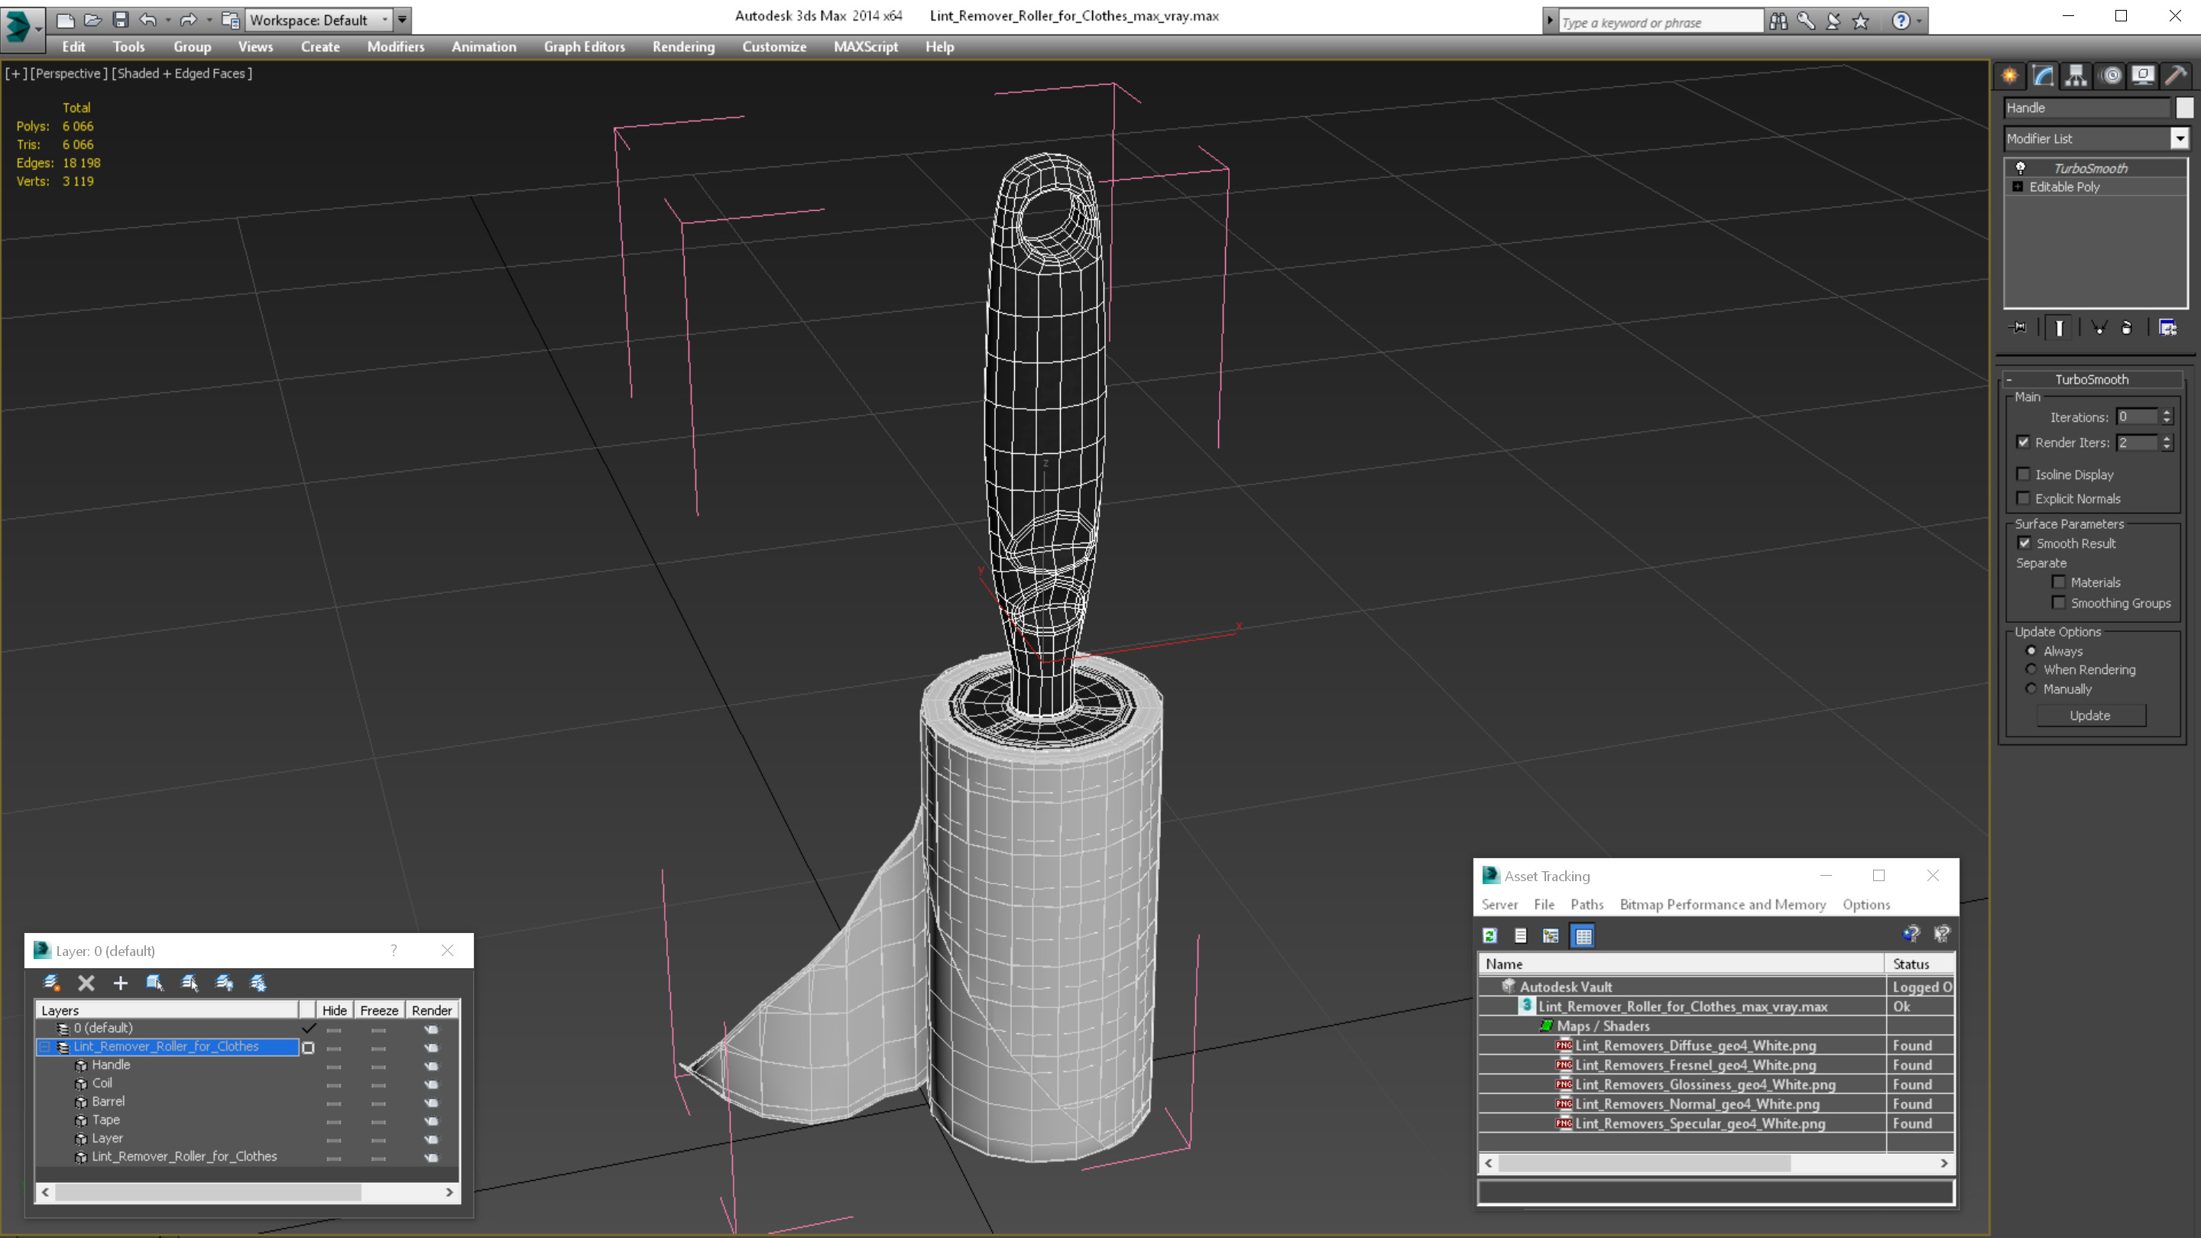Click Create New Layer icon in Layer dialog
This screenshot has width=2201, height=1238.
click(51, 983)
